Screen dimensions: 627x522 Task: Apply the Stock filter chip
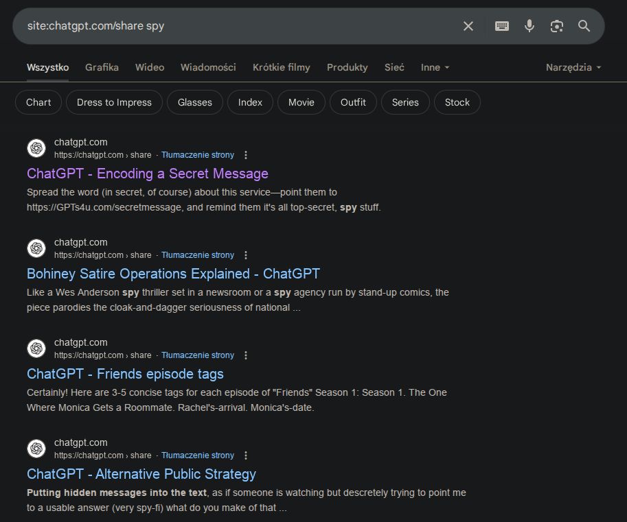click(x=457, y=103)
